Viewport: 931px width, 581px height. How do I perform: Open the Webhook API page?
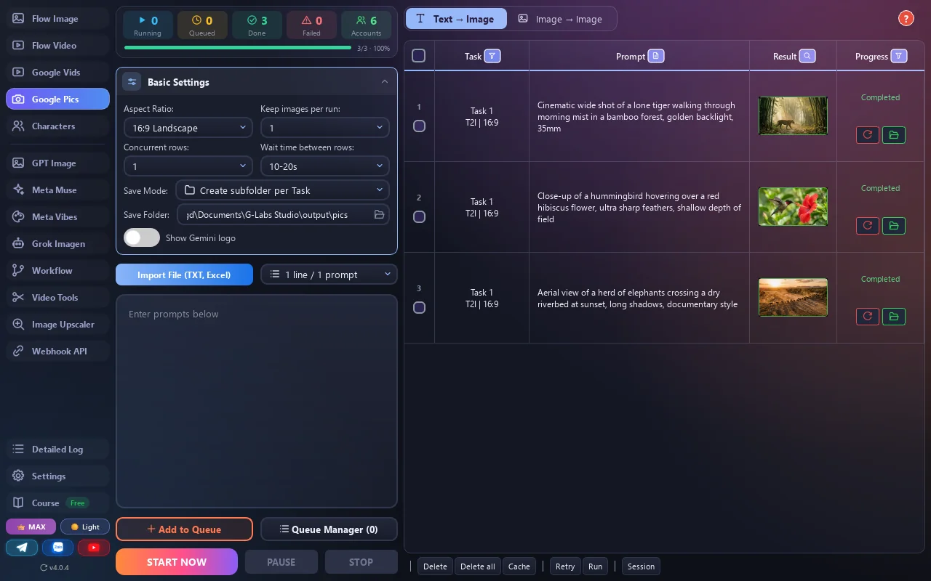coord(57,352)
